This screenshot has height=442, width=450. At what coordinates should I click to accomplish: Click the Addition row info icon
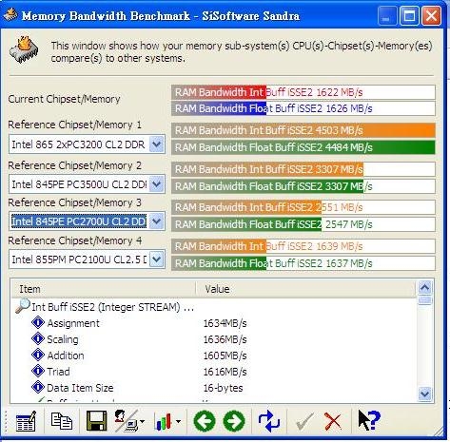(38, 355)
